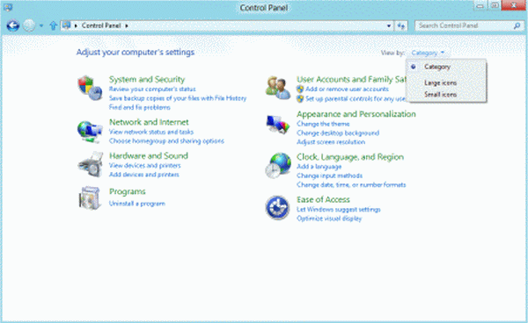Open Choose homegroup and sharing options
The height and width of the screenshot is (323, 528).
[166, 140]
